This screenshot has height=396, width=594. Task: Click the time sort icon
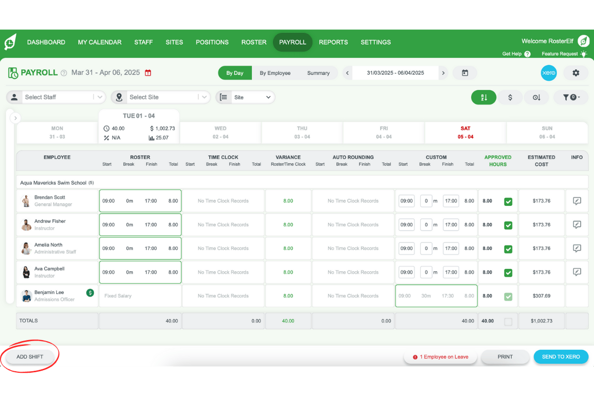point(537,97)
